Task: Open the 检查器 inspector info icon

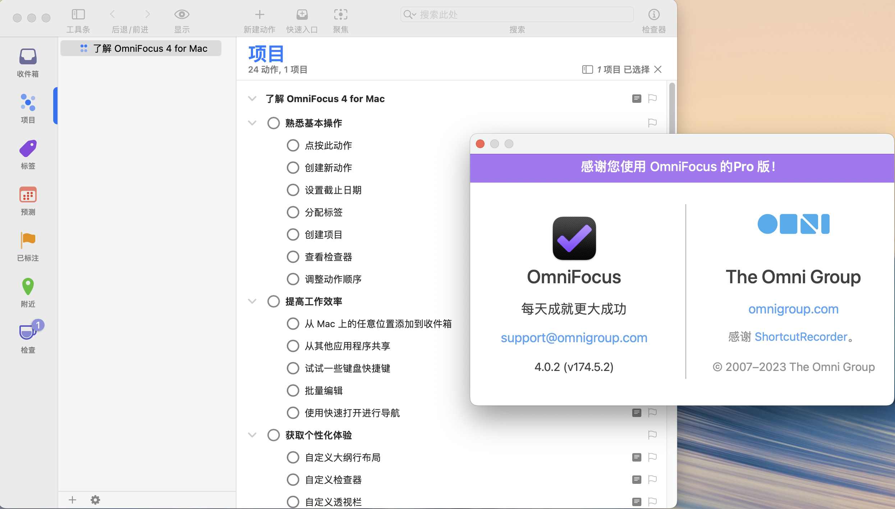Action: pyautogui.click(x=654, y=14)
